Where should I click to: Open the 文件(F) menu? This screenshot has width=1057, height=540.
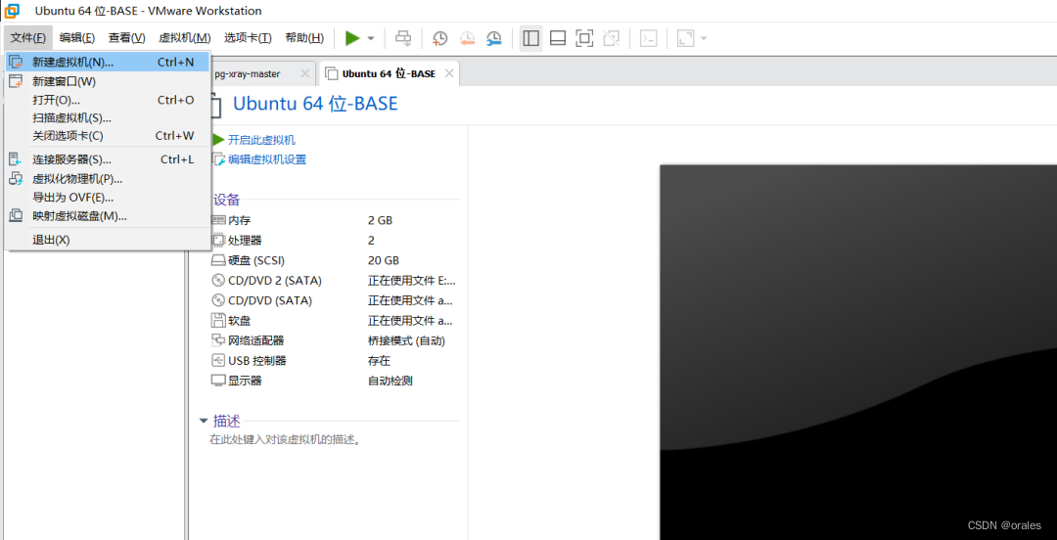click(28, 38)
